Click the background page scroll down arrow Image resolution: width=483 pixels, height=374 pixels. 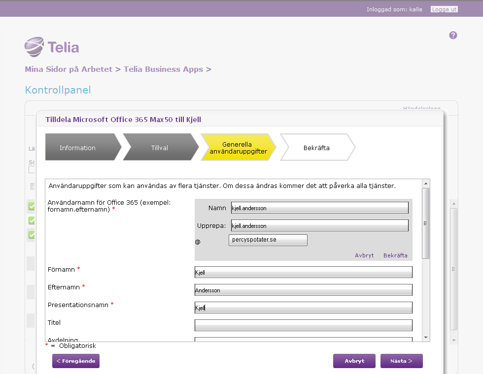453,341
